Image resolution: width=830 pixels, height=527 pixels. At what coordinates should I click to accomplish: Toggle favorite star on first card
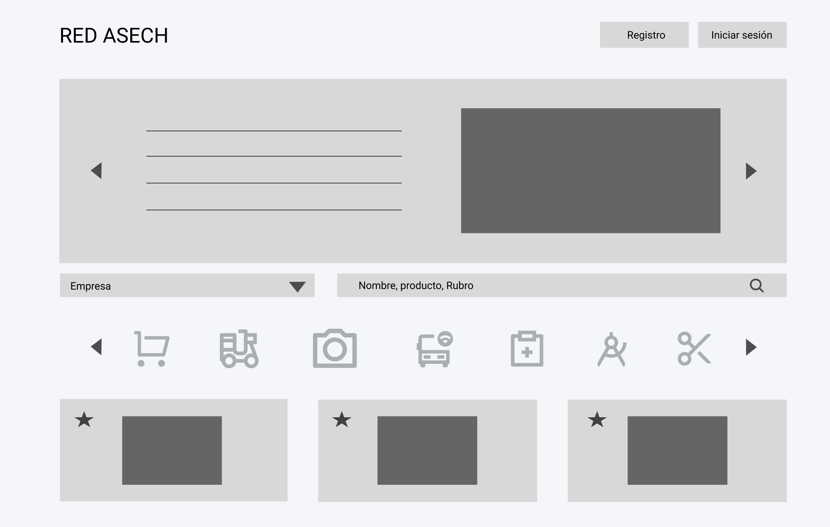click(84, 420)
